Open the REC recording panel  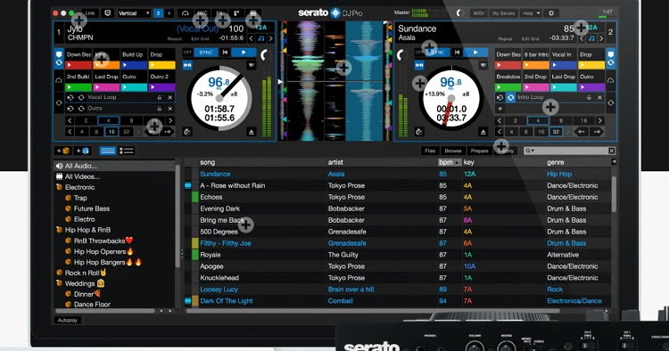coord(202,13)
